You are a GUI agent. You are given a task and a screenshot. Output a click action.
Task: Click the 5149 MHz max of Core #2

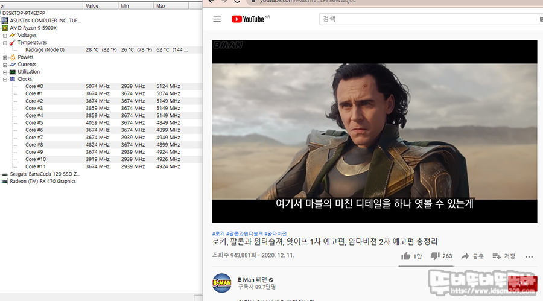[168, 101]
